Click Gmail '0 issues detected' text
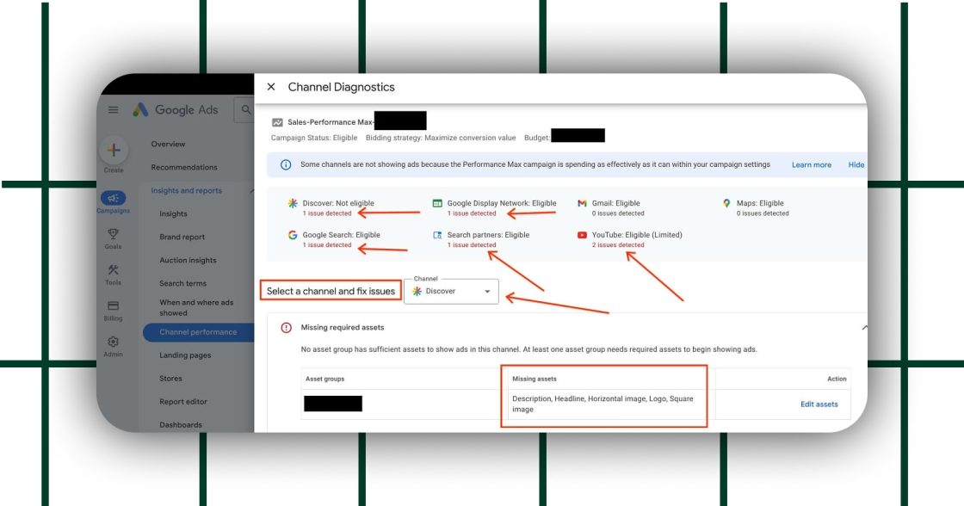 [618, 213]
